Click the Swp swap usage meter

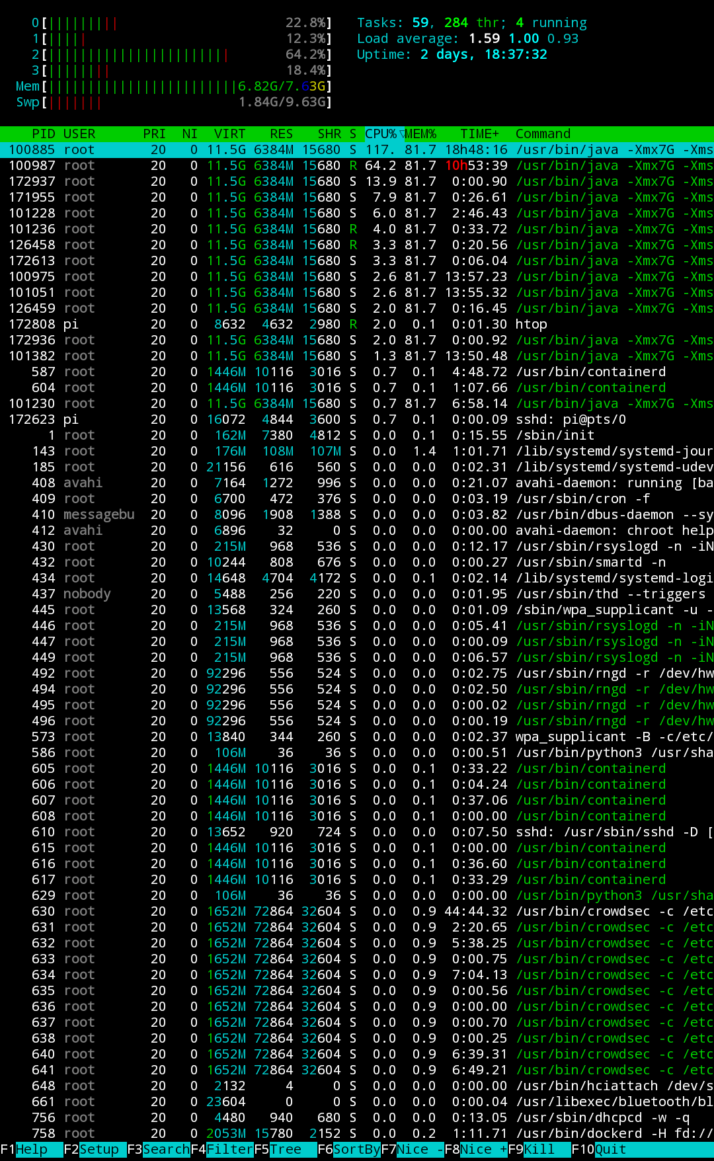tap(173, 102)
